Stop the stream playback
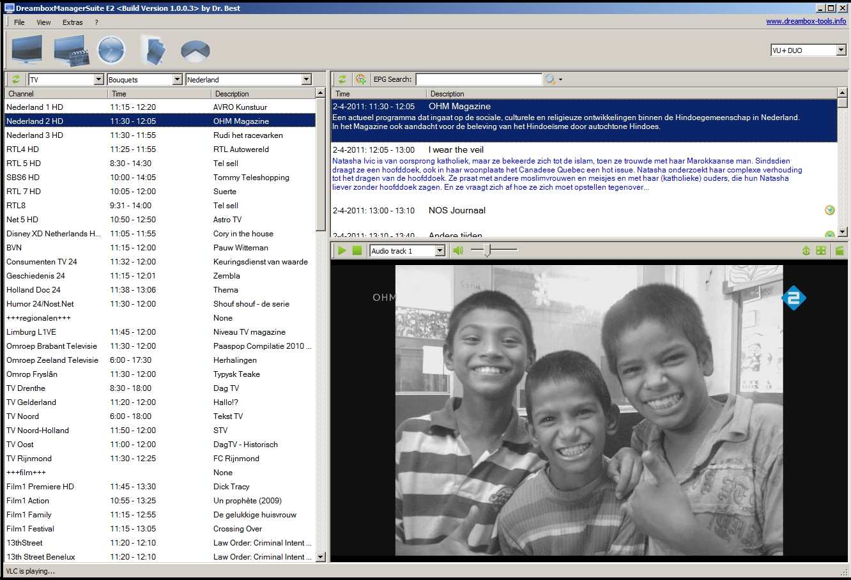This screenshot has height=580, width=851. click(x=357, y=250)
